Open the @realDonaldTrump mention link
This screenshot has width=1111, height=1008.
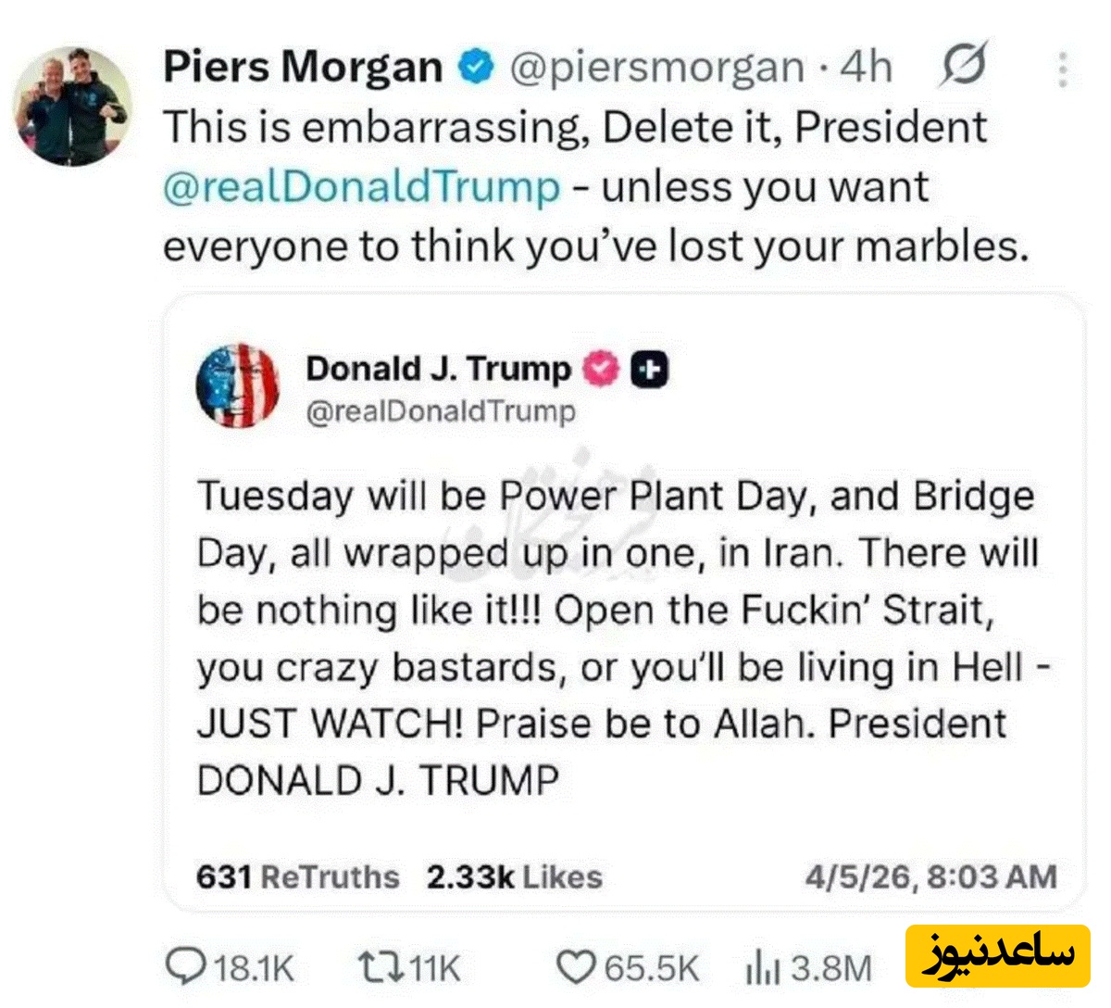pos(362,186)
